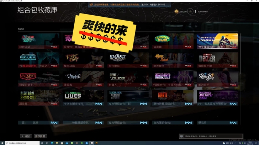This screenshot has width=259, height=145.
Task: Open the weather widget on taskbar
Action: (228, 143)
